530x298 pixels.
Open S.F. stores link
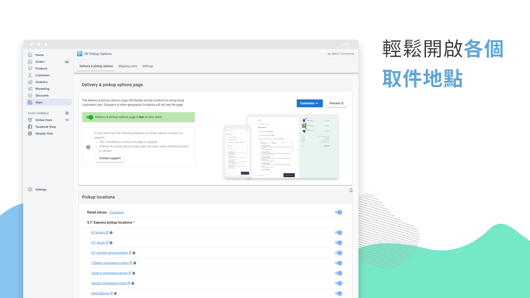click(100, 243)
